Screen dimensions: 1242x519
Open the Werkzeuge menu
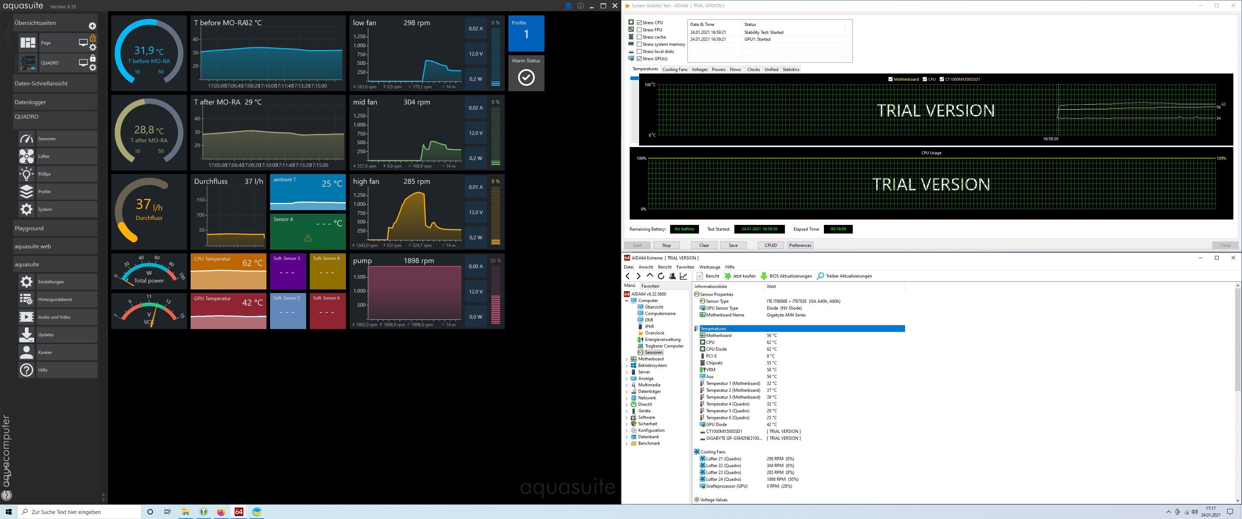(709, 267)
